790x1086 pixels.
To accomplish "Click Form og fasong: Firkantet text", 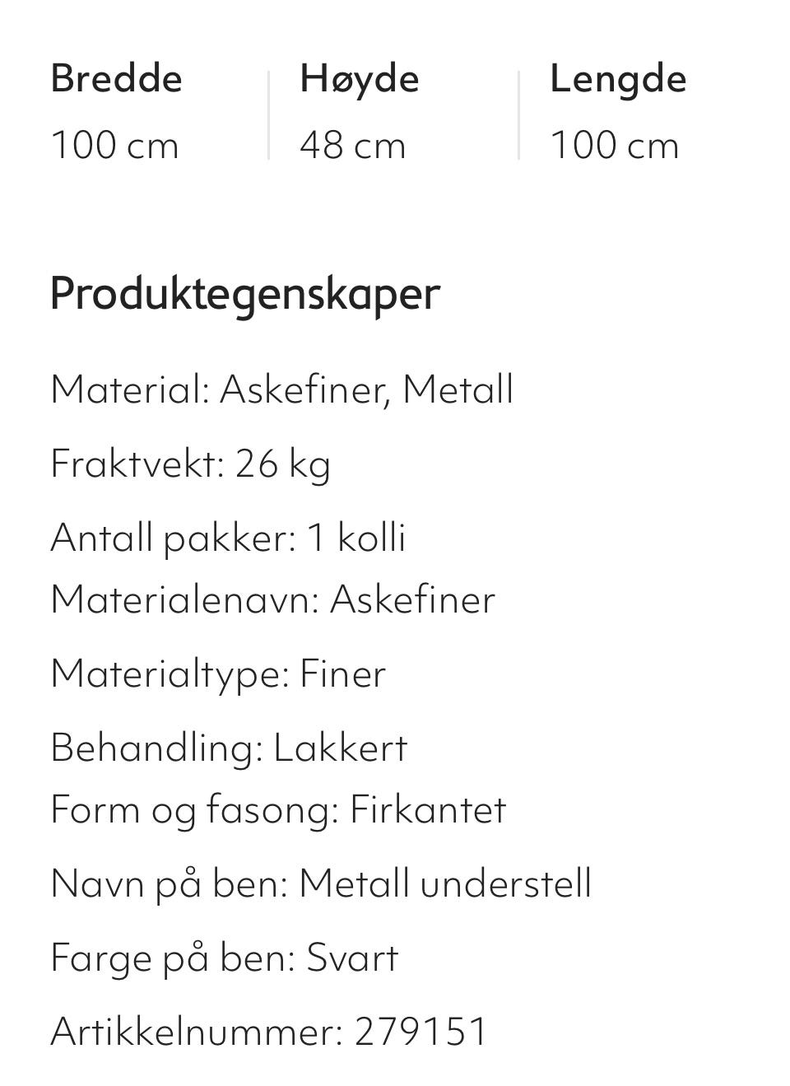I will (x=278, y=810).
